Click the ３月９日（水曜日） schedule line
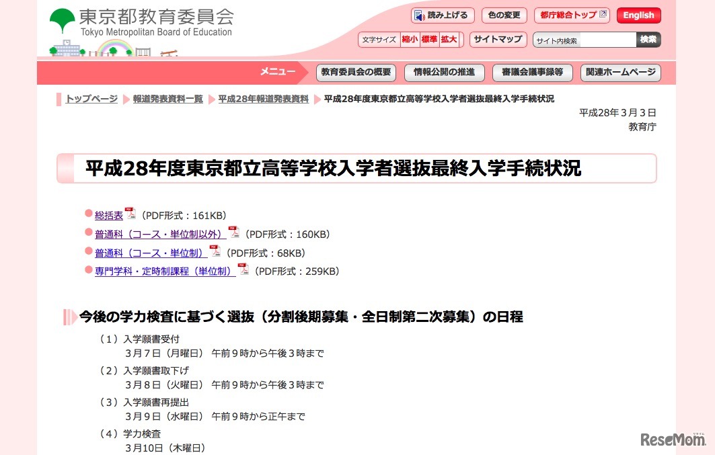This screenshot has width=715, height=455. tap(215, 416)
